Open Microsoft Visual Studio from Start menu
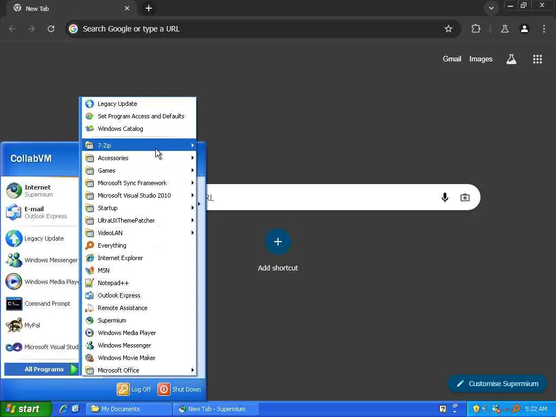The width and height of the screenshot is (556, 417). (x=41, y=347)
